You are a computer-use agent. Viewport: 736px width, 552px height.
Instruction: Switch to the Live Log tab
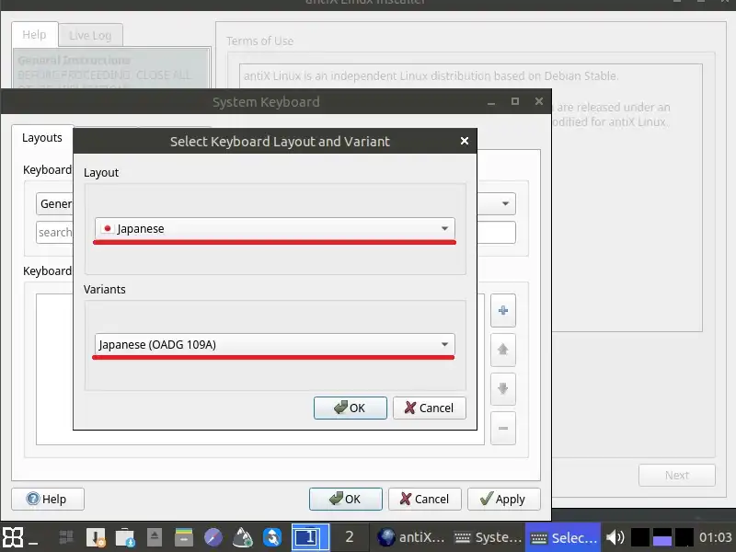click(x=90, y=36)
